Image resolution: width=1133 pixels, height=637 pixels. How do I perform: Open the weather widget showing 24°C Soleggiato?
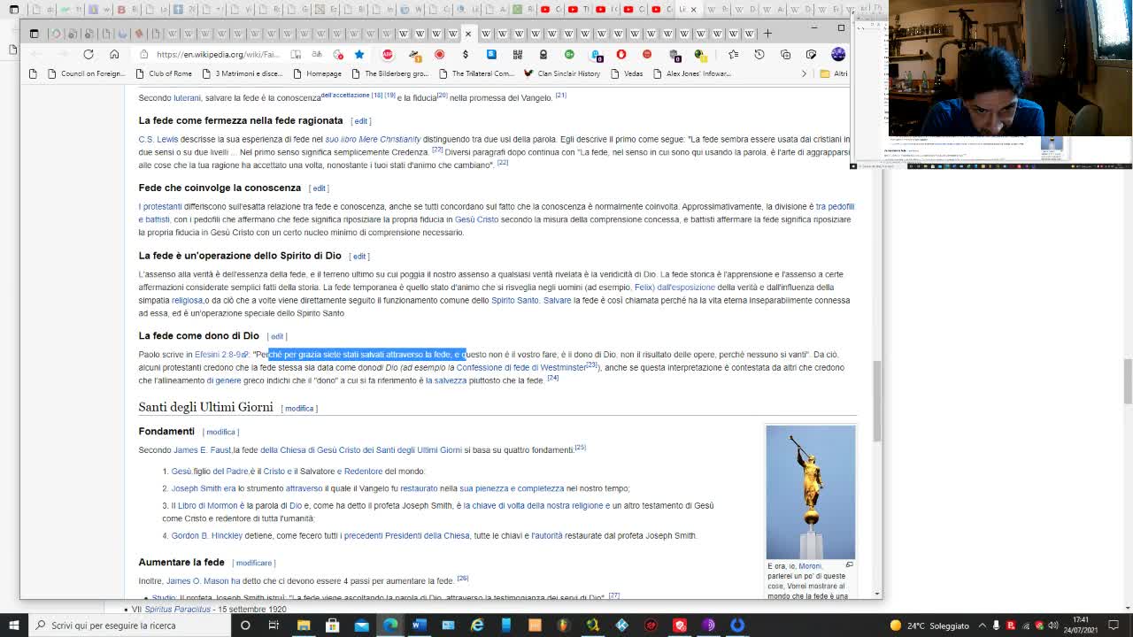pyautogui.click(x=929, y=625)
